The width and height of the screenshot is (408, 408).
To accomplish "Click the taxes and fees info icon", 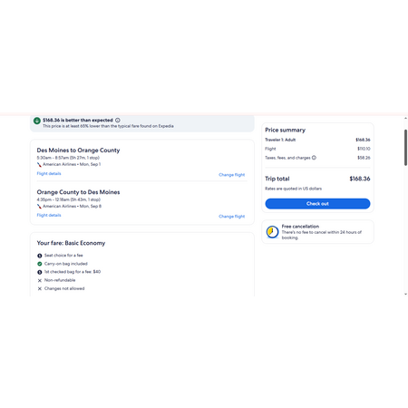I will (314, 158).
